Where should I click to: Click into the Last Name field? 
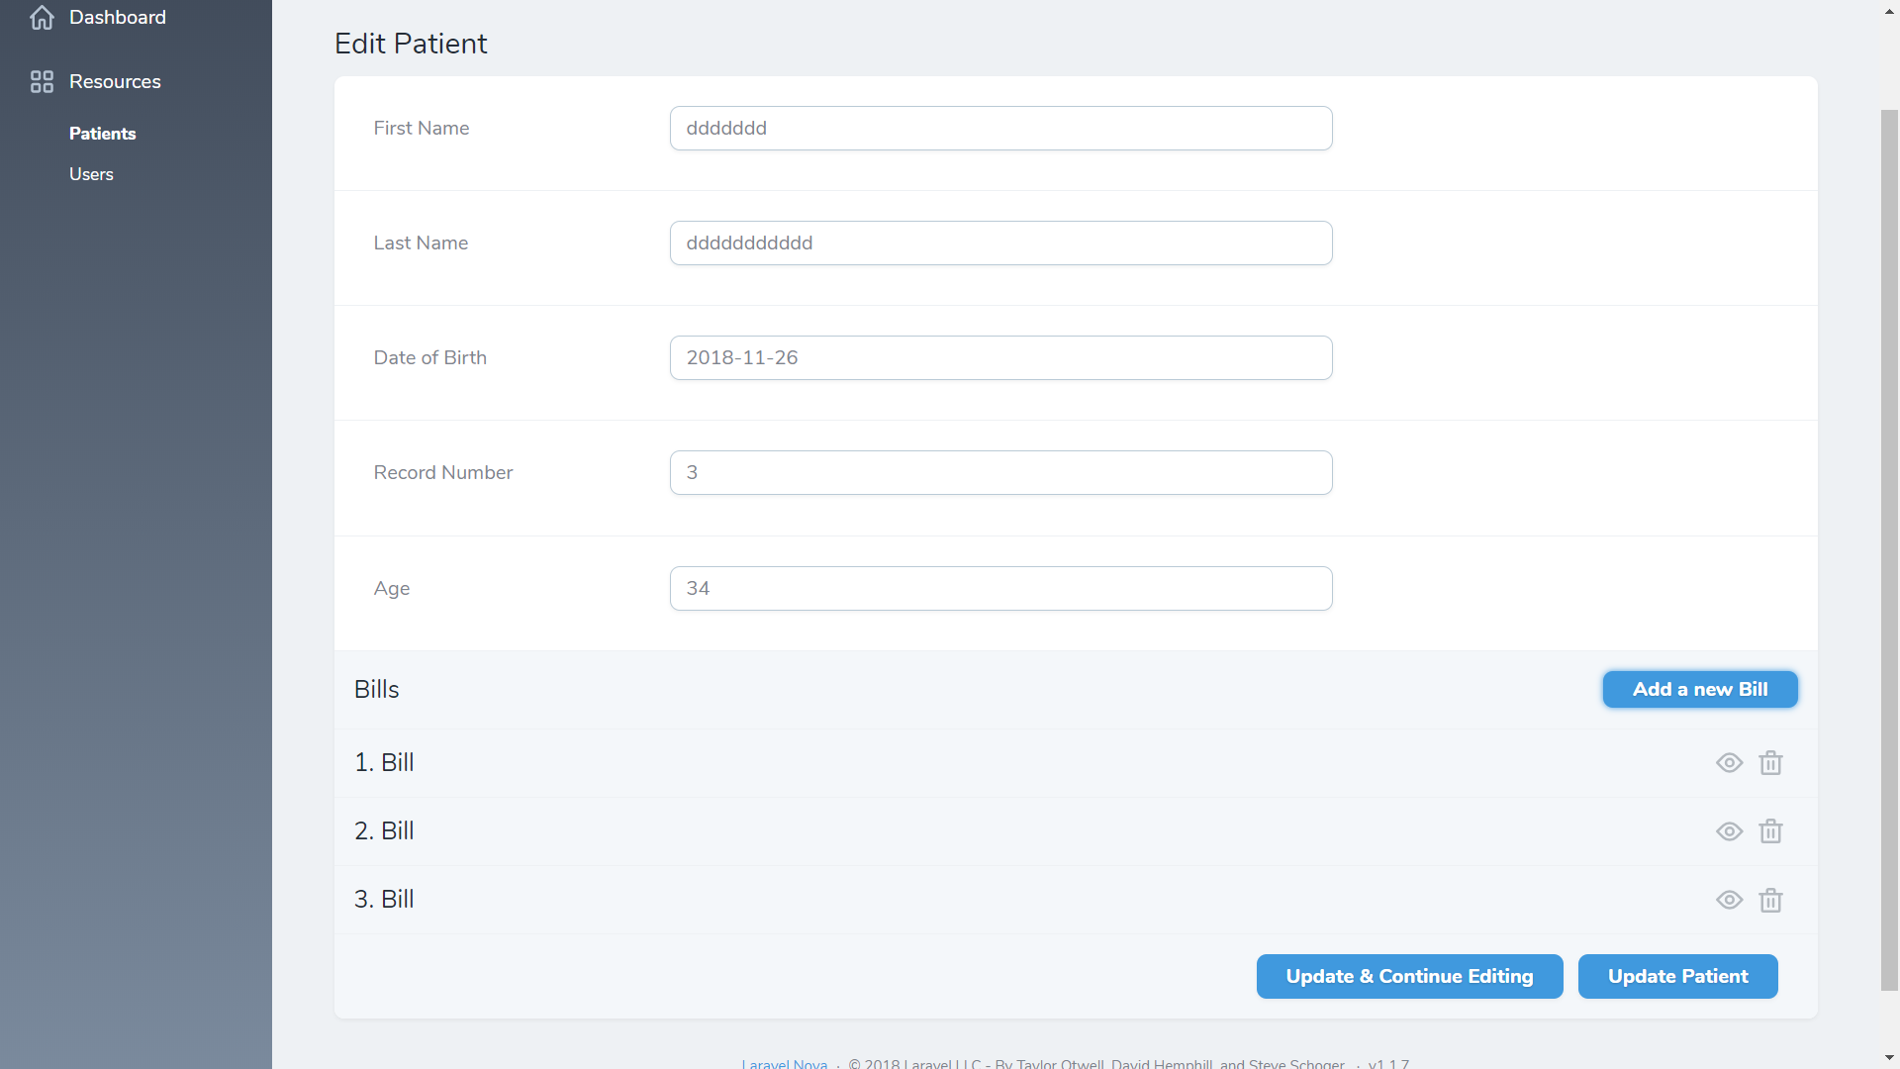[1000, 243]
